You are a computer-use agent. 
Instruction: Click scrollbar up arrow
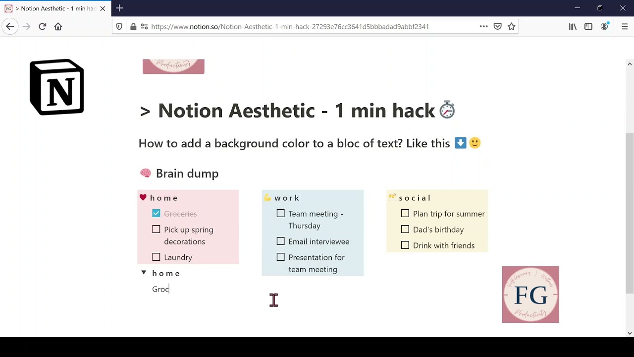tap(630, 63)
